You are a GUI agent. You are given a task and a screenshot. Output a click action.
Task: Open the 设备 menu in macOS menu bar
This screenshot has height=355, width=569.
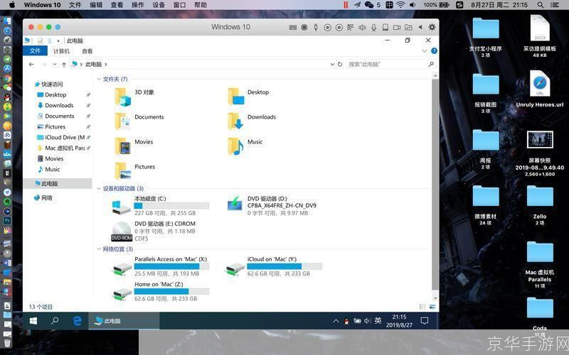coord(159,5)
